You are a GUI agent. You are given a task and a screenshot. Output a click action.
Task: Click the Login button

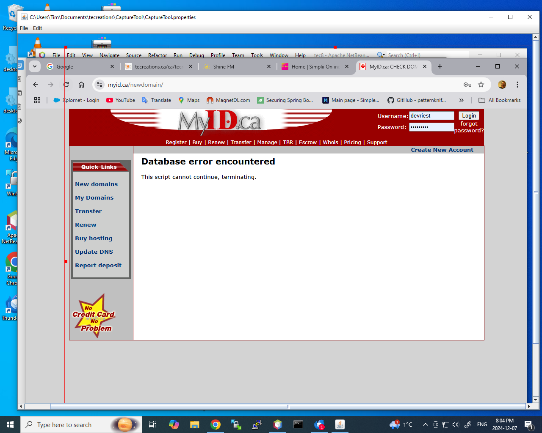[469, 116]
